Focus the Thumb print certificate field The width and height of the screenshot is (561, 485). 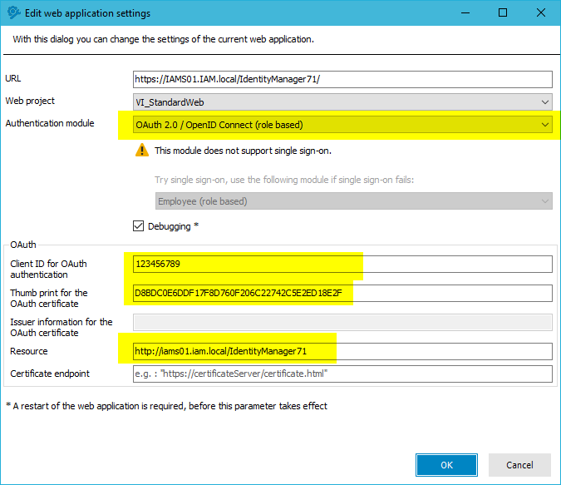pos(342,293)
